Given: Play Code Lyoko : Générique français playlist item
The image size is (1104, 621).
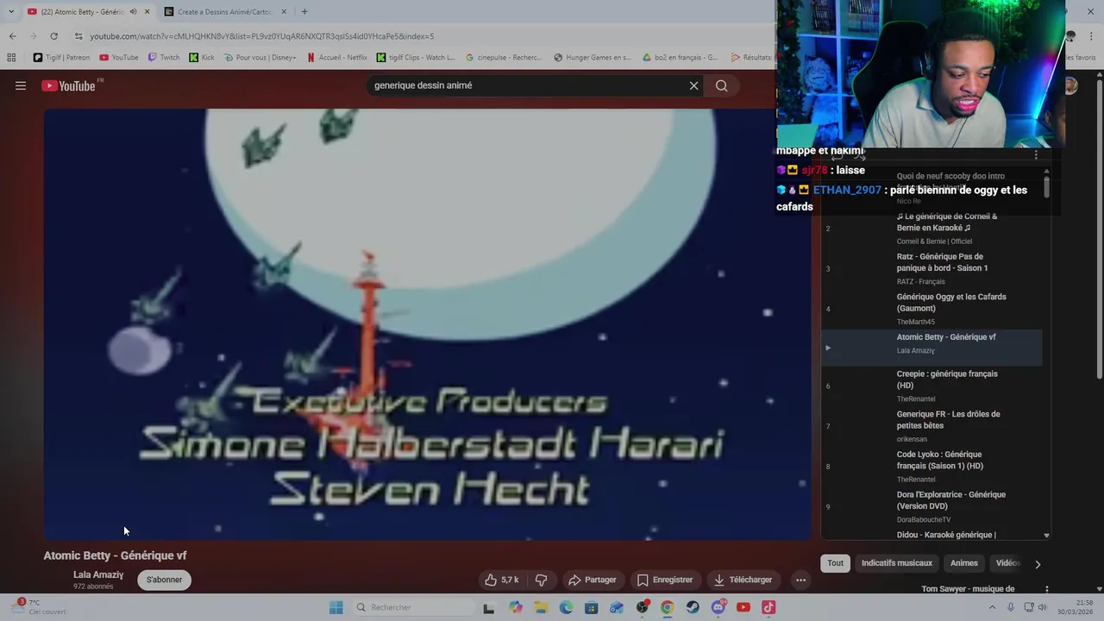Looking at the screenshot, I should tap(931, 467).
